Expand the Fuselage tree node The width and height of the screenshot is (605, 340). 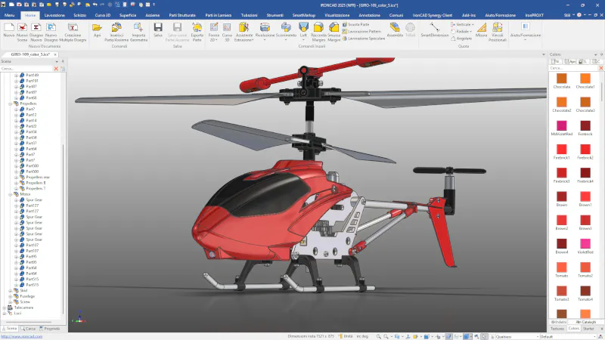11,296
